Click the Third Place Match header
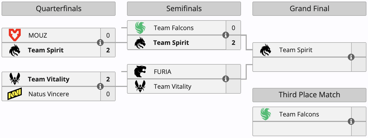The height and width of the screenshot is (138, 368). [x=309, y=95]
